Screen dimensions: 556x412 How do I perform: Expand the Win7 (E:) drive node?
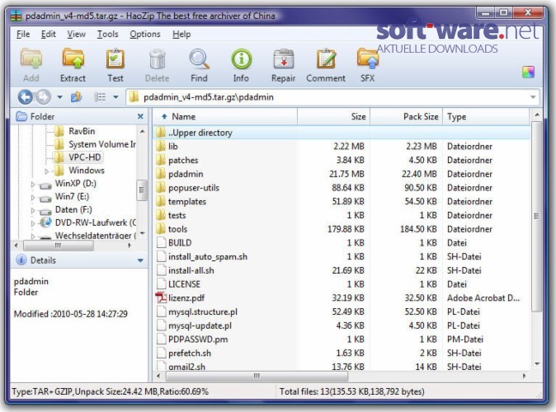click(33, 197)
